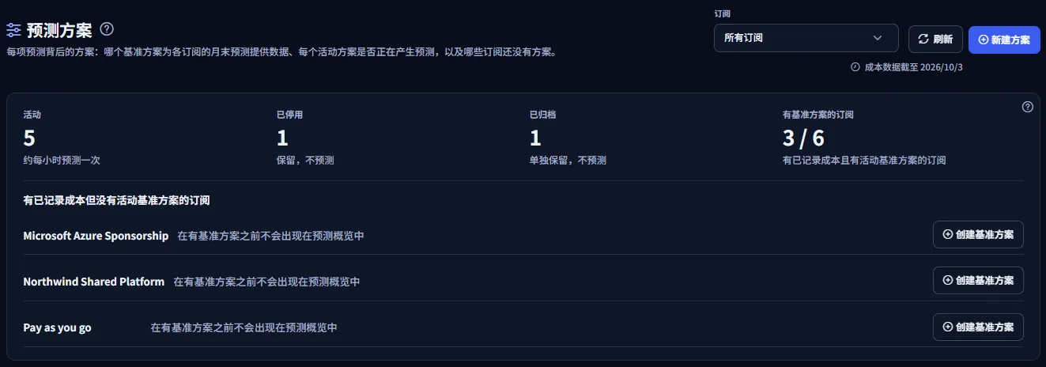Click the 成本数据截至 2026/10/3 timestamp text
This screenshot has height=367, width=1046.
[913, 67]
